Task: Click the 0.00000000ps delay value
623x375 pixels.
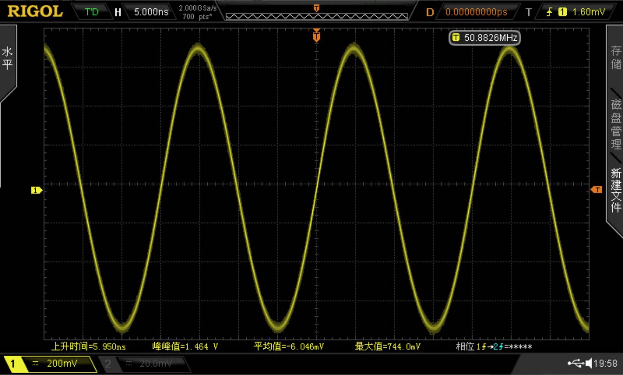Action: coord(476,12)
